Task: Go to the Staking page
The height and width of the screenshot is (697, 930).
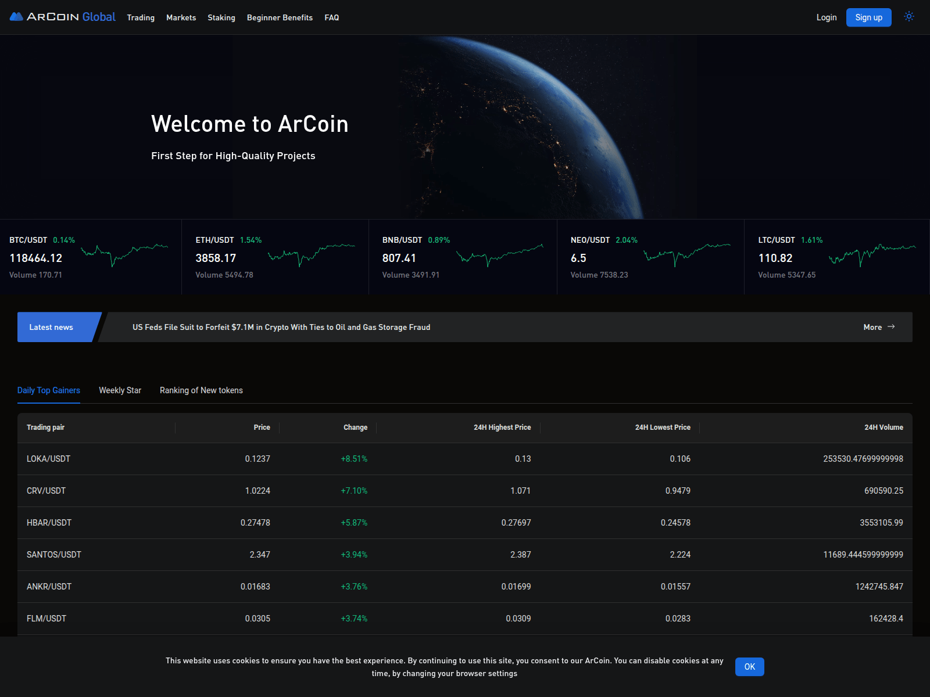Action: pos(221,17)
